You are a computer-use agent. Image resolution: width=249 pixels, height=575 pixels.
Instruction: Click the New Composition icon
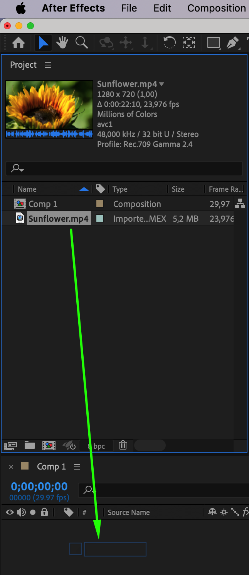pyautogui.click(x=49, y=446)
